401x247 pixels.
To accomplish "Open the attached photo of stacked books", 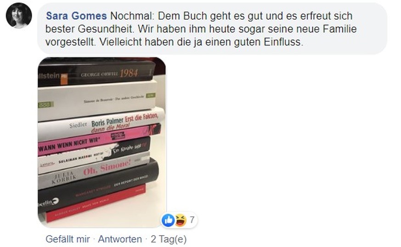I will click(102, 143).
